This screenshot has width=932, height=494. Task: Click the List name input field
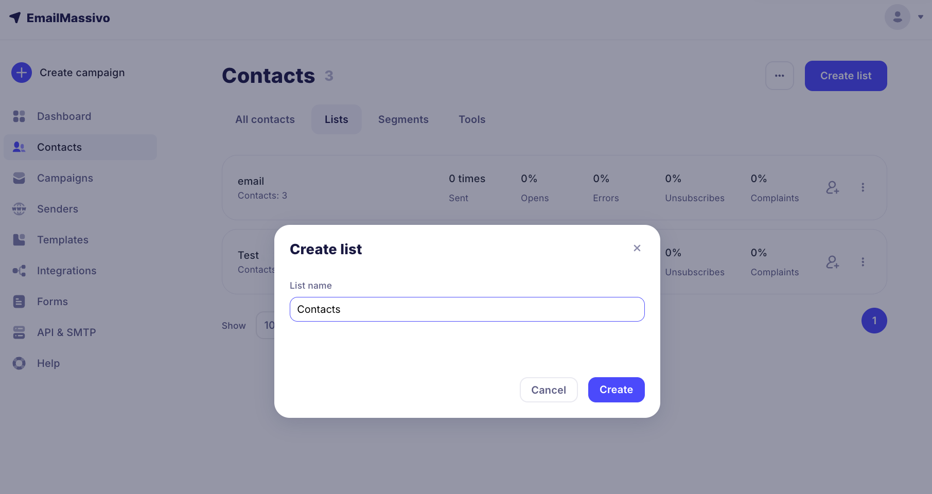click(467, 309)
